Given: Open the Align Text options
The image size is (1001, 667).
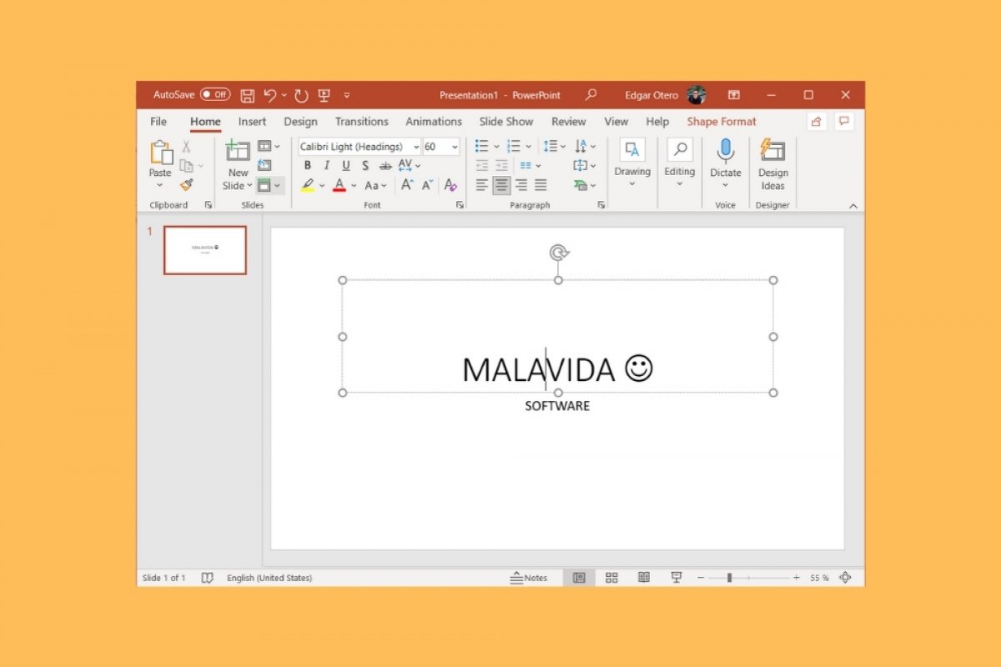Looking at the screenshot, I should click(x=584, y=166).
